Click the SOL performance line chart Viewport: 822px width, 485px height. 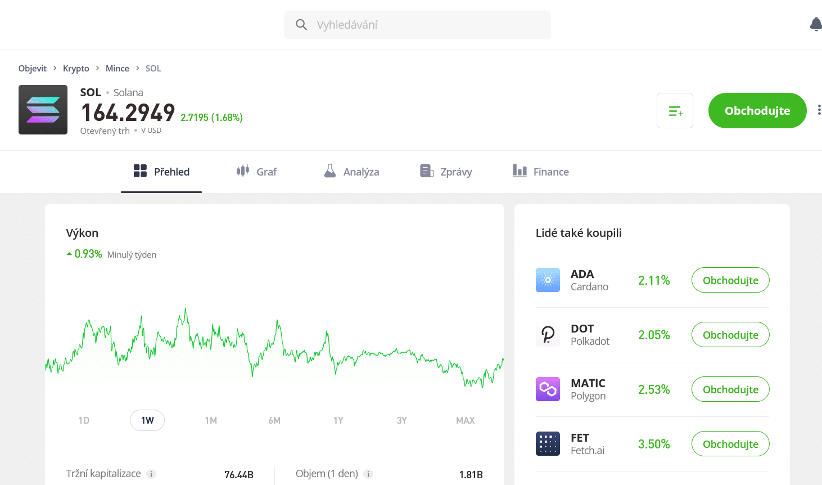[x=274, y=349]
